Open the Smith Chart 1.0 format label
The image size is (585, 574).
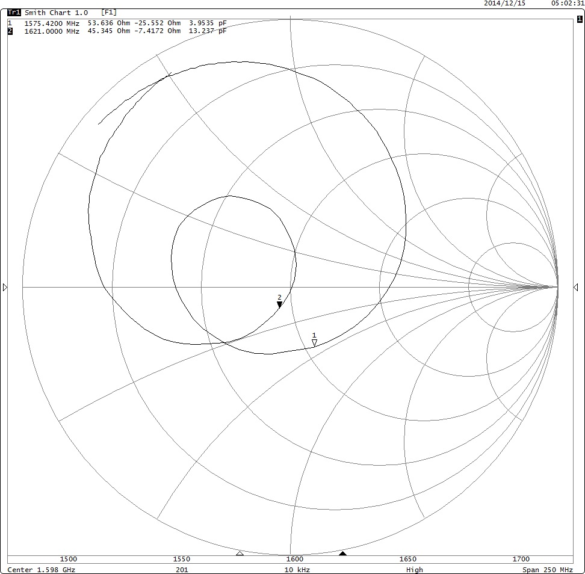click(x=55, y=13)
